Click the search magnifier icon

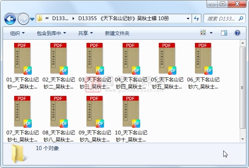[x=241, y=19]
